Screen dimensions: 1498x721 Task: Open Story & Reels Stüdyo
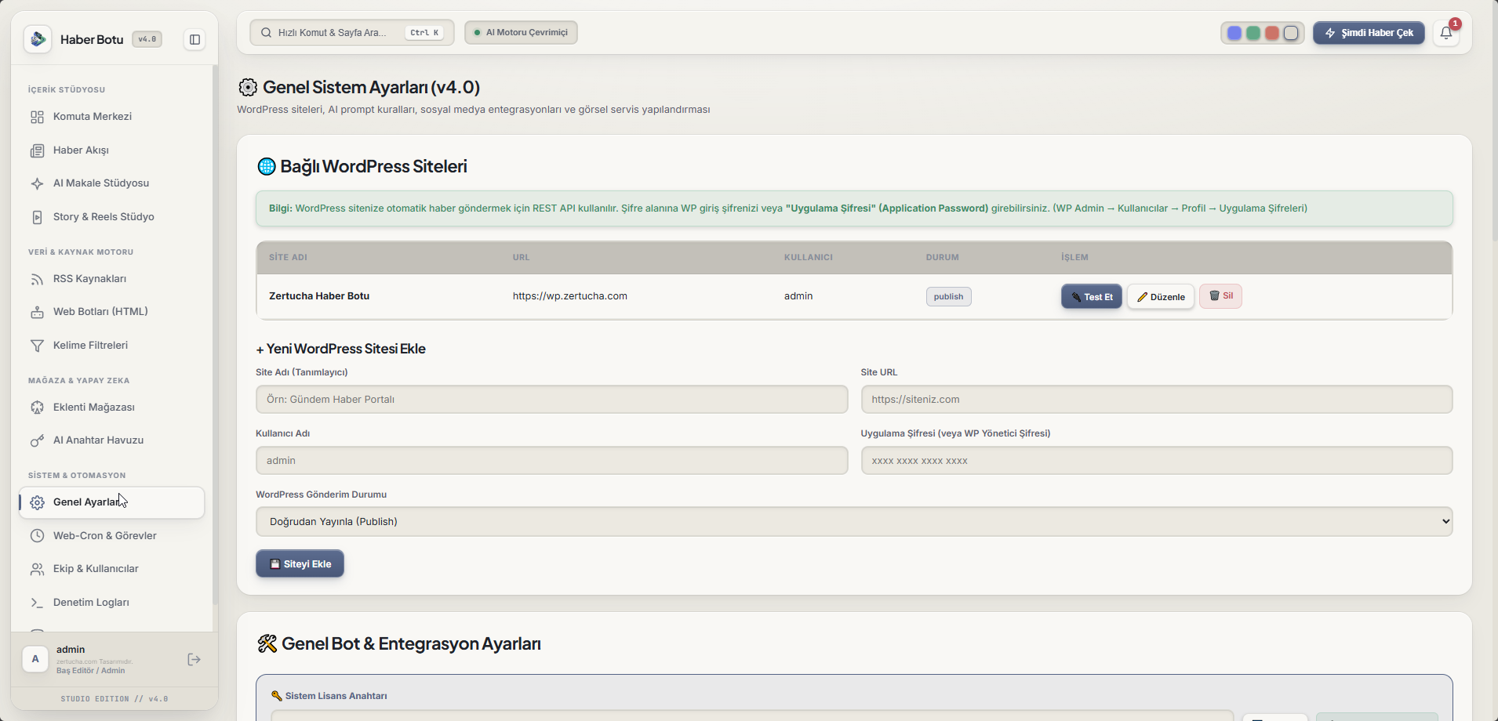(x=111, y=217)
